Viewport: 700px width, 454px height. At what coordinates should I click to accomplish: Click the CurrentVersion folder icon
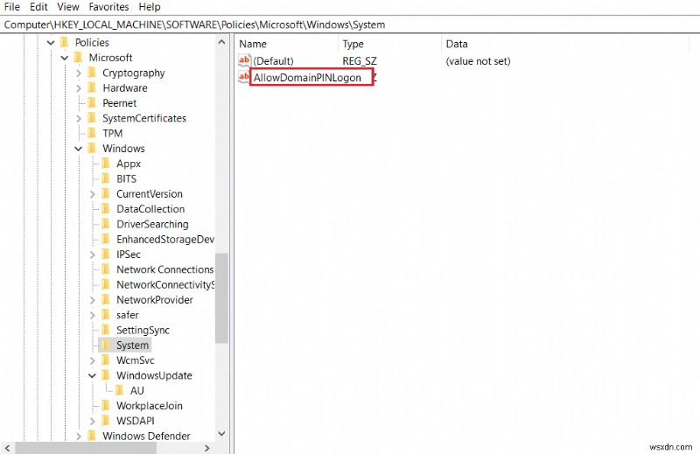click(x=106, y=193)
